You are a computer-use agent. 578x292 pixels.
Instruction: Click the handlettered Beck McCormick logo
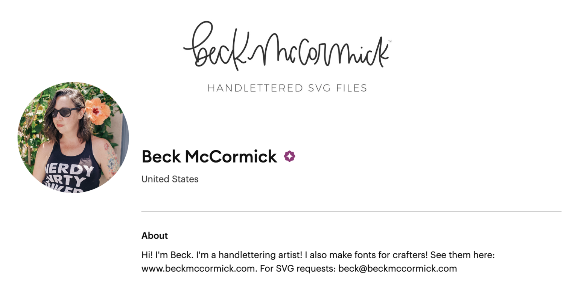coord(287,47)
